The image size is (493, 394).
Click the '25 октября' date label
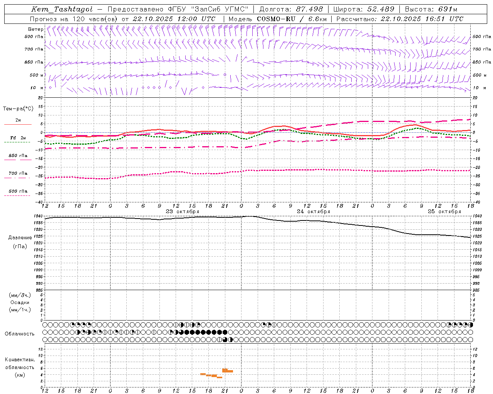[444, 212]
